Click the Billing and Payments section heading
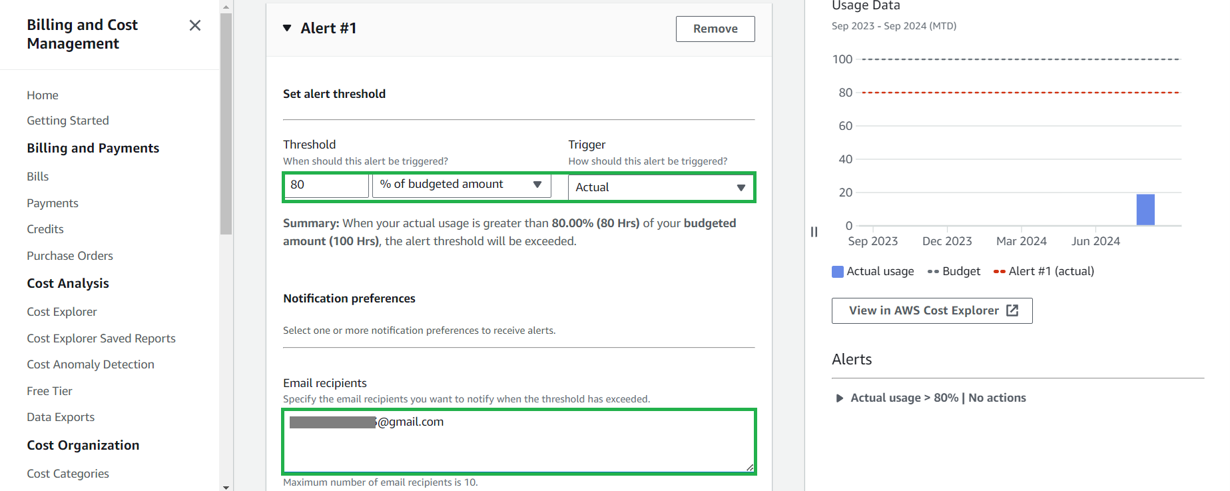 (x=93, y=148)
